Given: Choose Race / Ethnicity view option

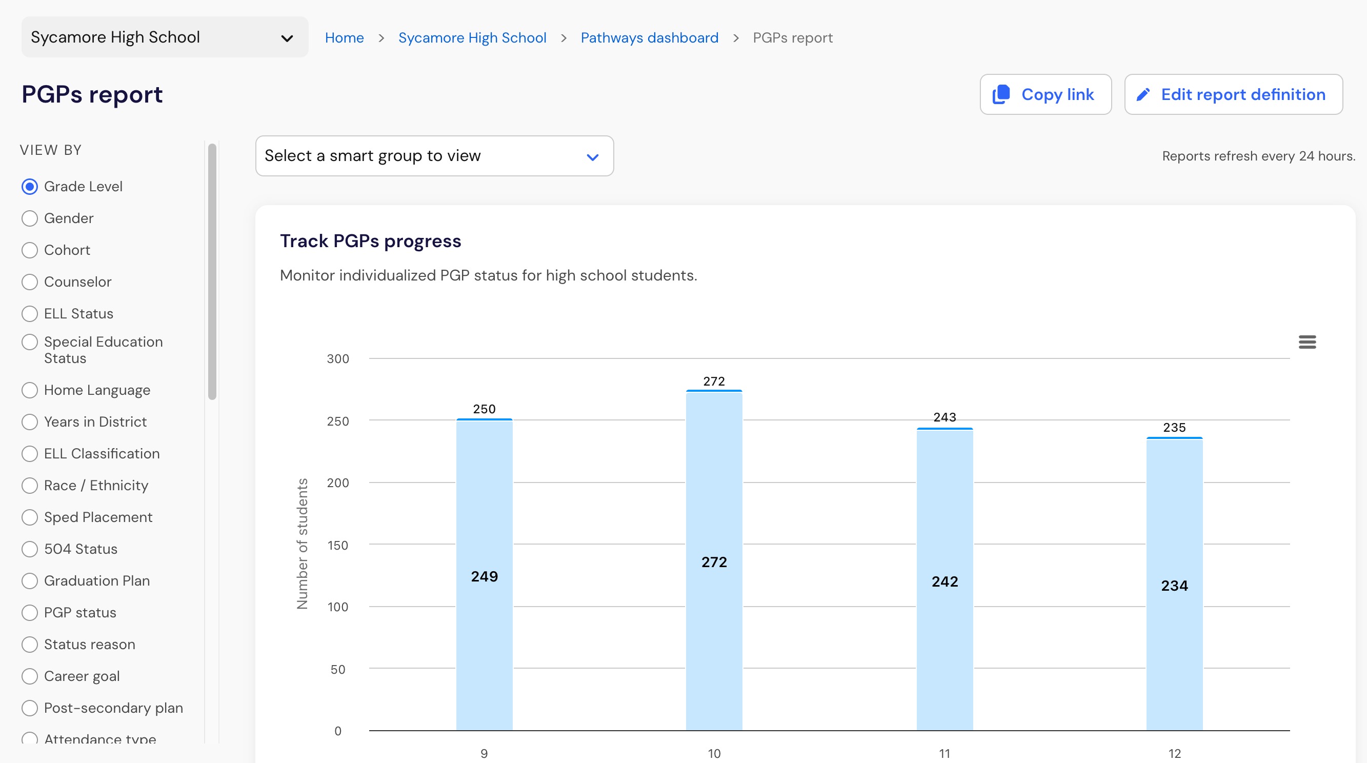Looking at the screenshot, I should [30, 486].
